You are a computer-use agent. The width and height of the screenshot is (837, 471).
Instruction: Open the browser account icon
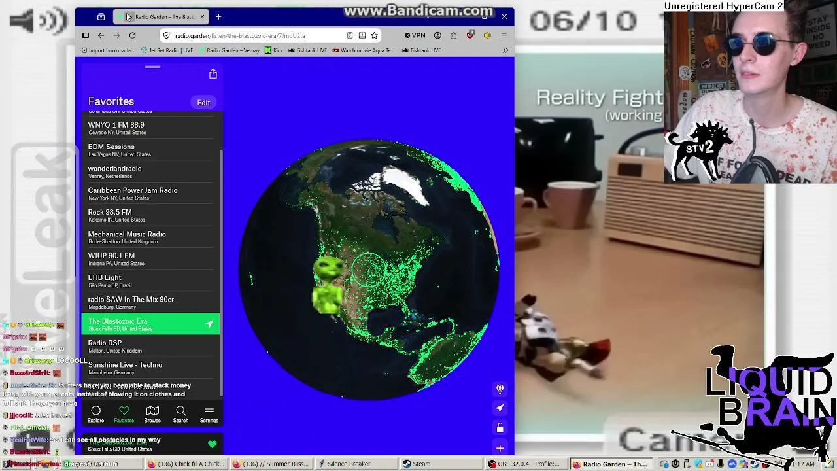(x=437, y=35)
